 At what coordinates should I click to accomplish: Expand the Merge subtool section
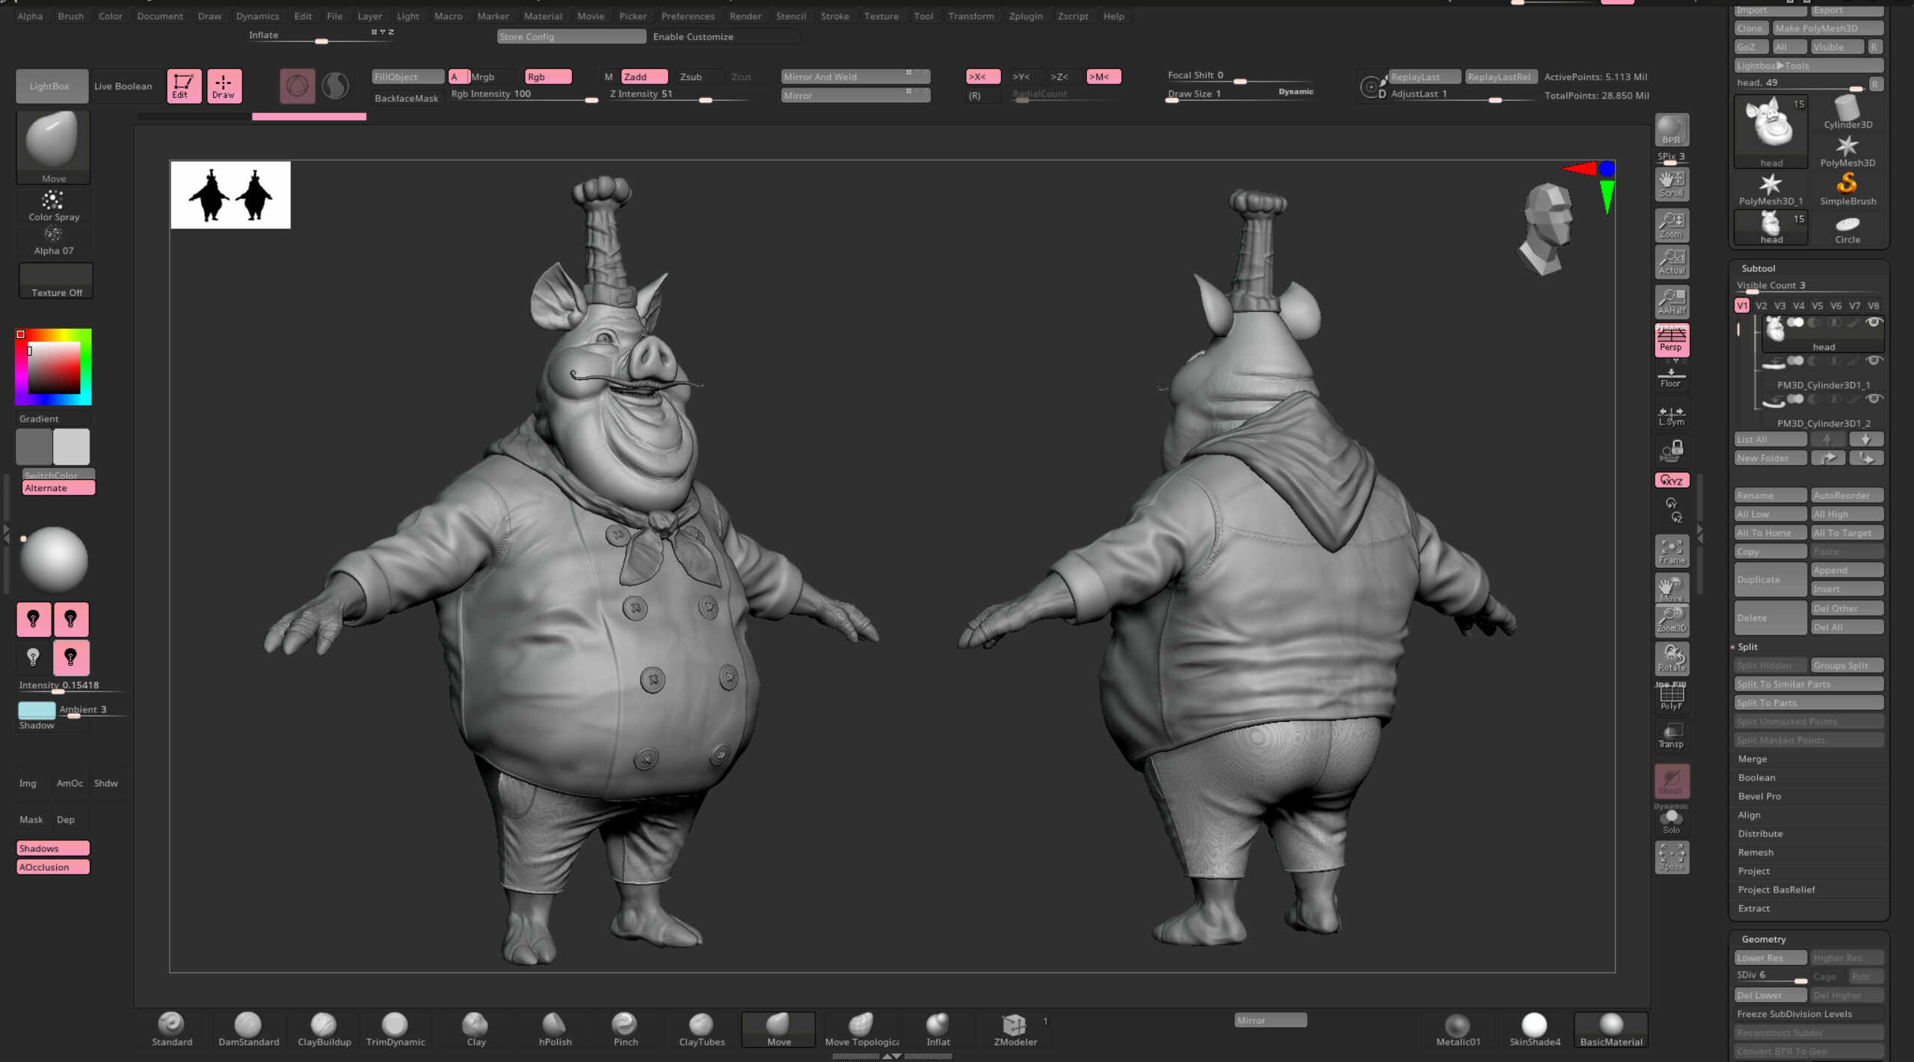(1752, 759)
